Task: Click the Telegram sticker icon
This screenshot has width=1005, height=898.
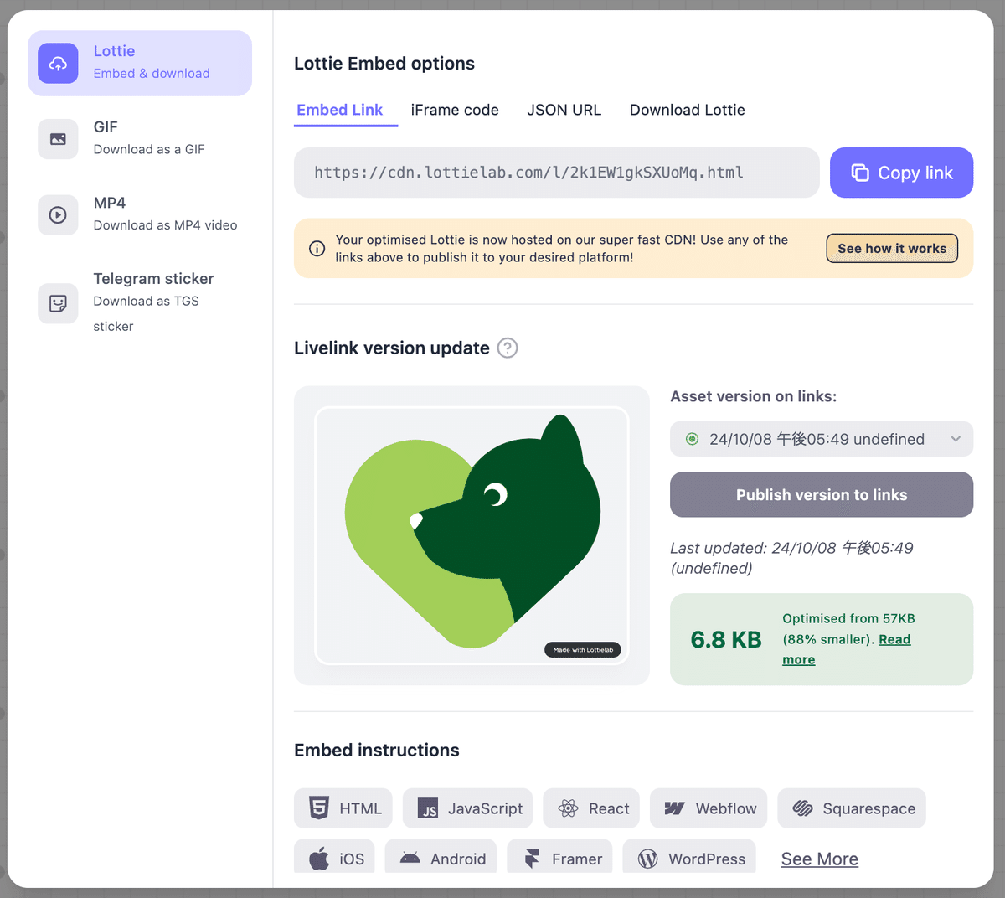Action: coord(58,302)
